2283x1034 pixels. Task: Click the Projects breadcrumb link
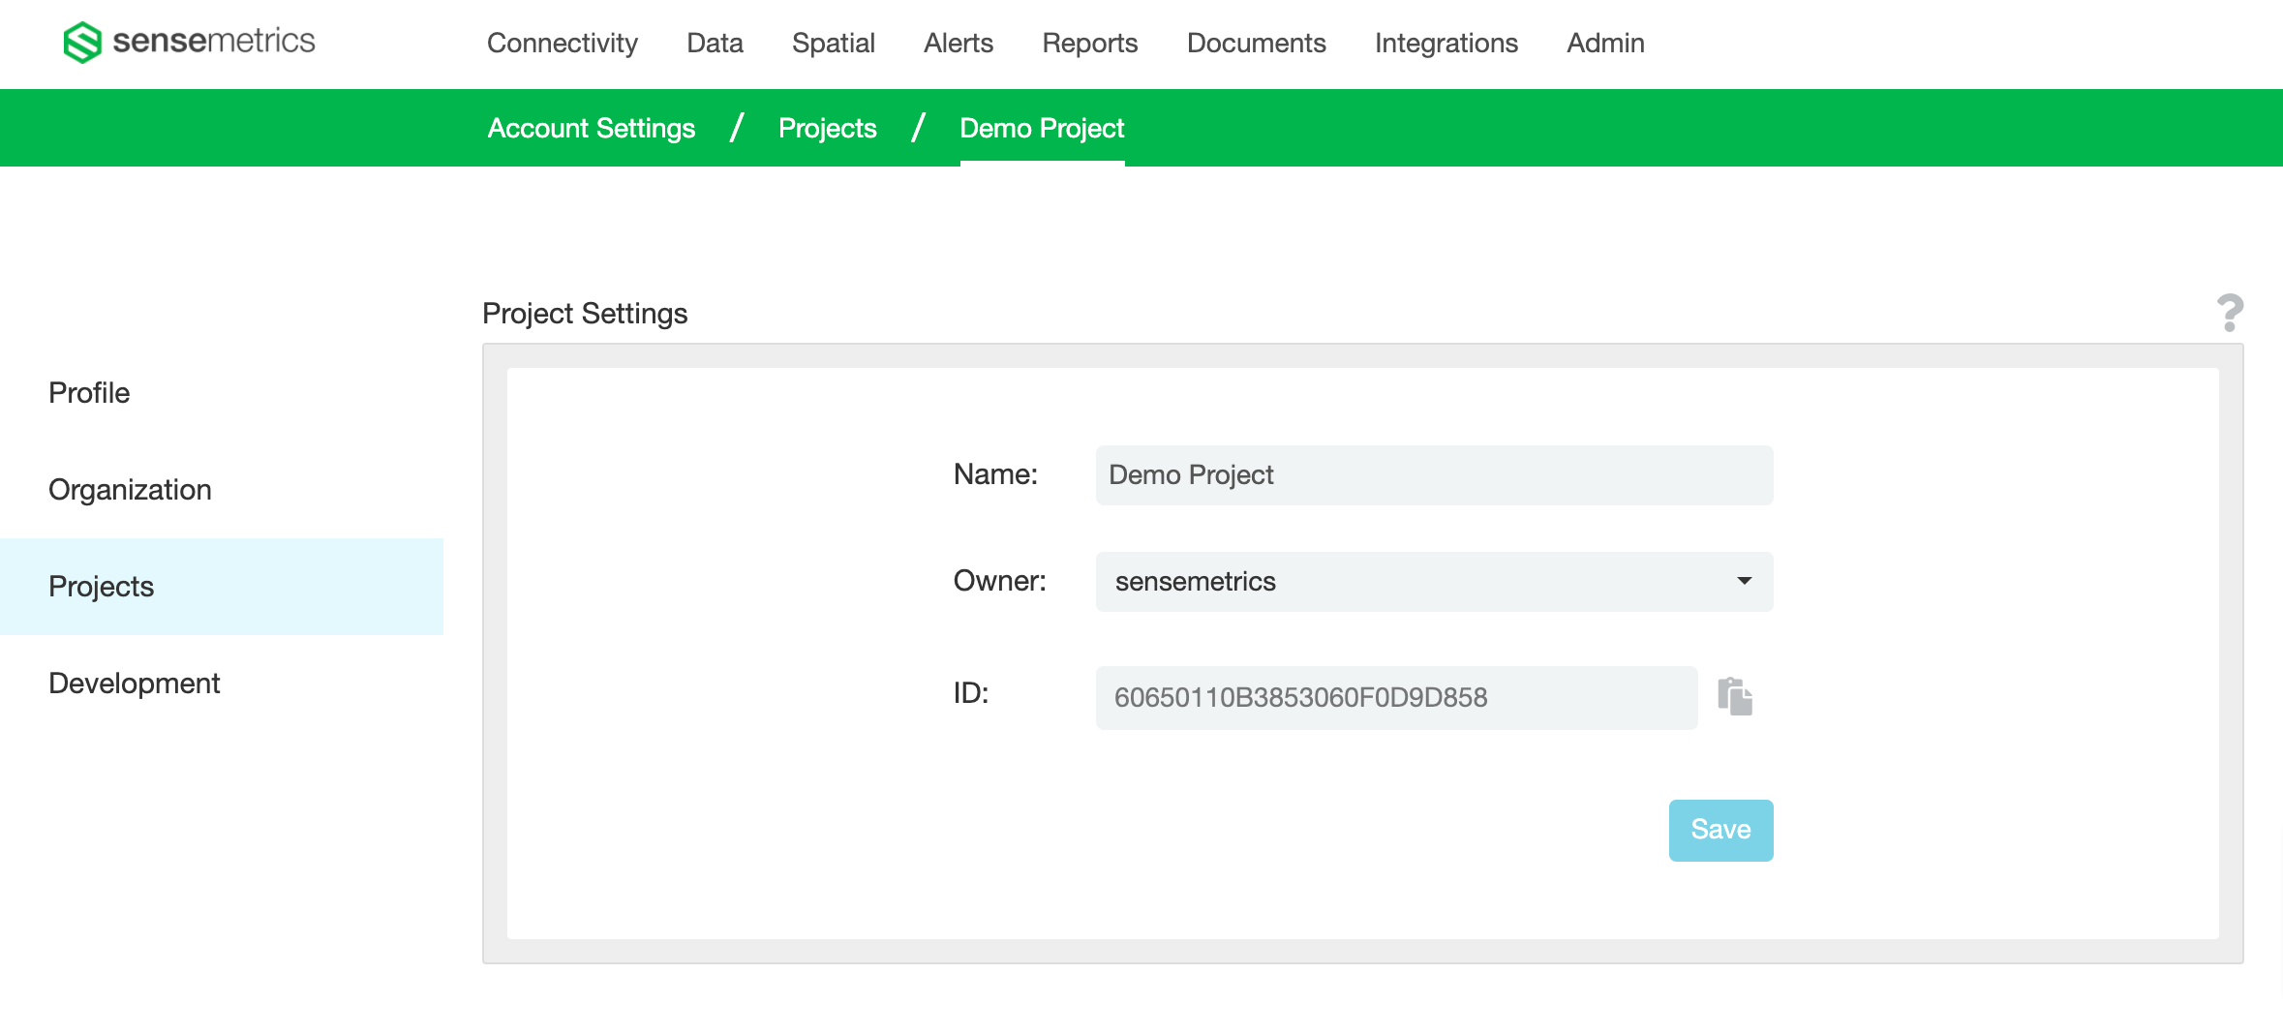(x=827, y=128)
